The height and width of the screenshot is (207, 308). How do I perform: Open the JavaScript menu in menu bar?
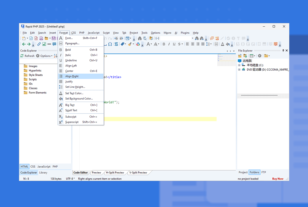[x=94, y=33]
